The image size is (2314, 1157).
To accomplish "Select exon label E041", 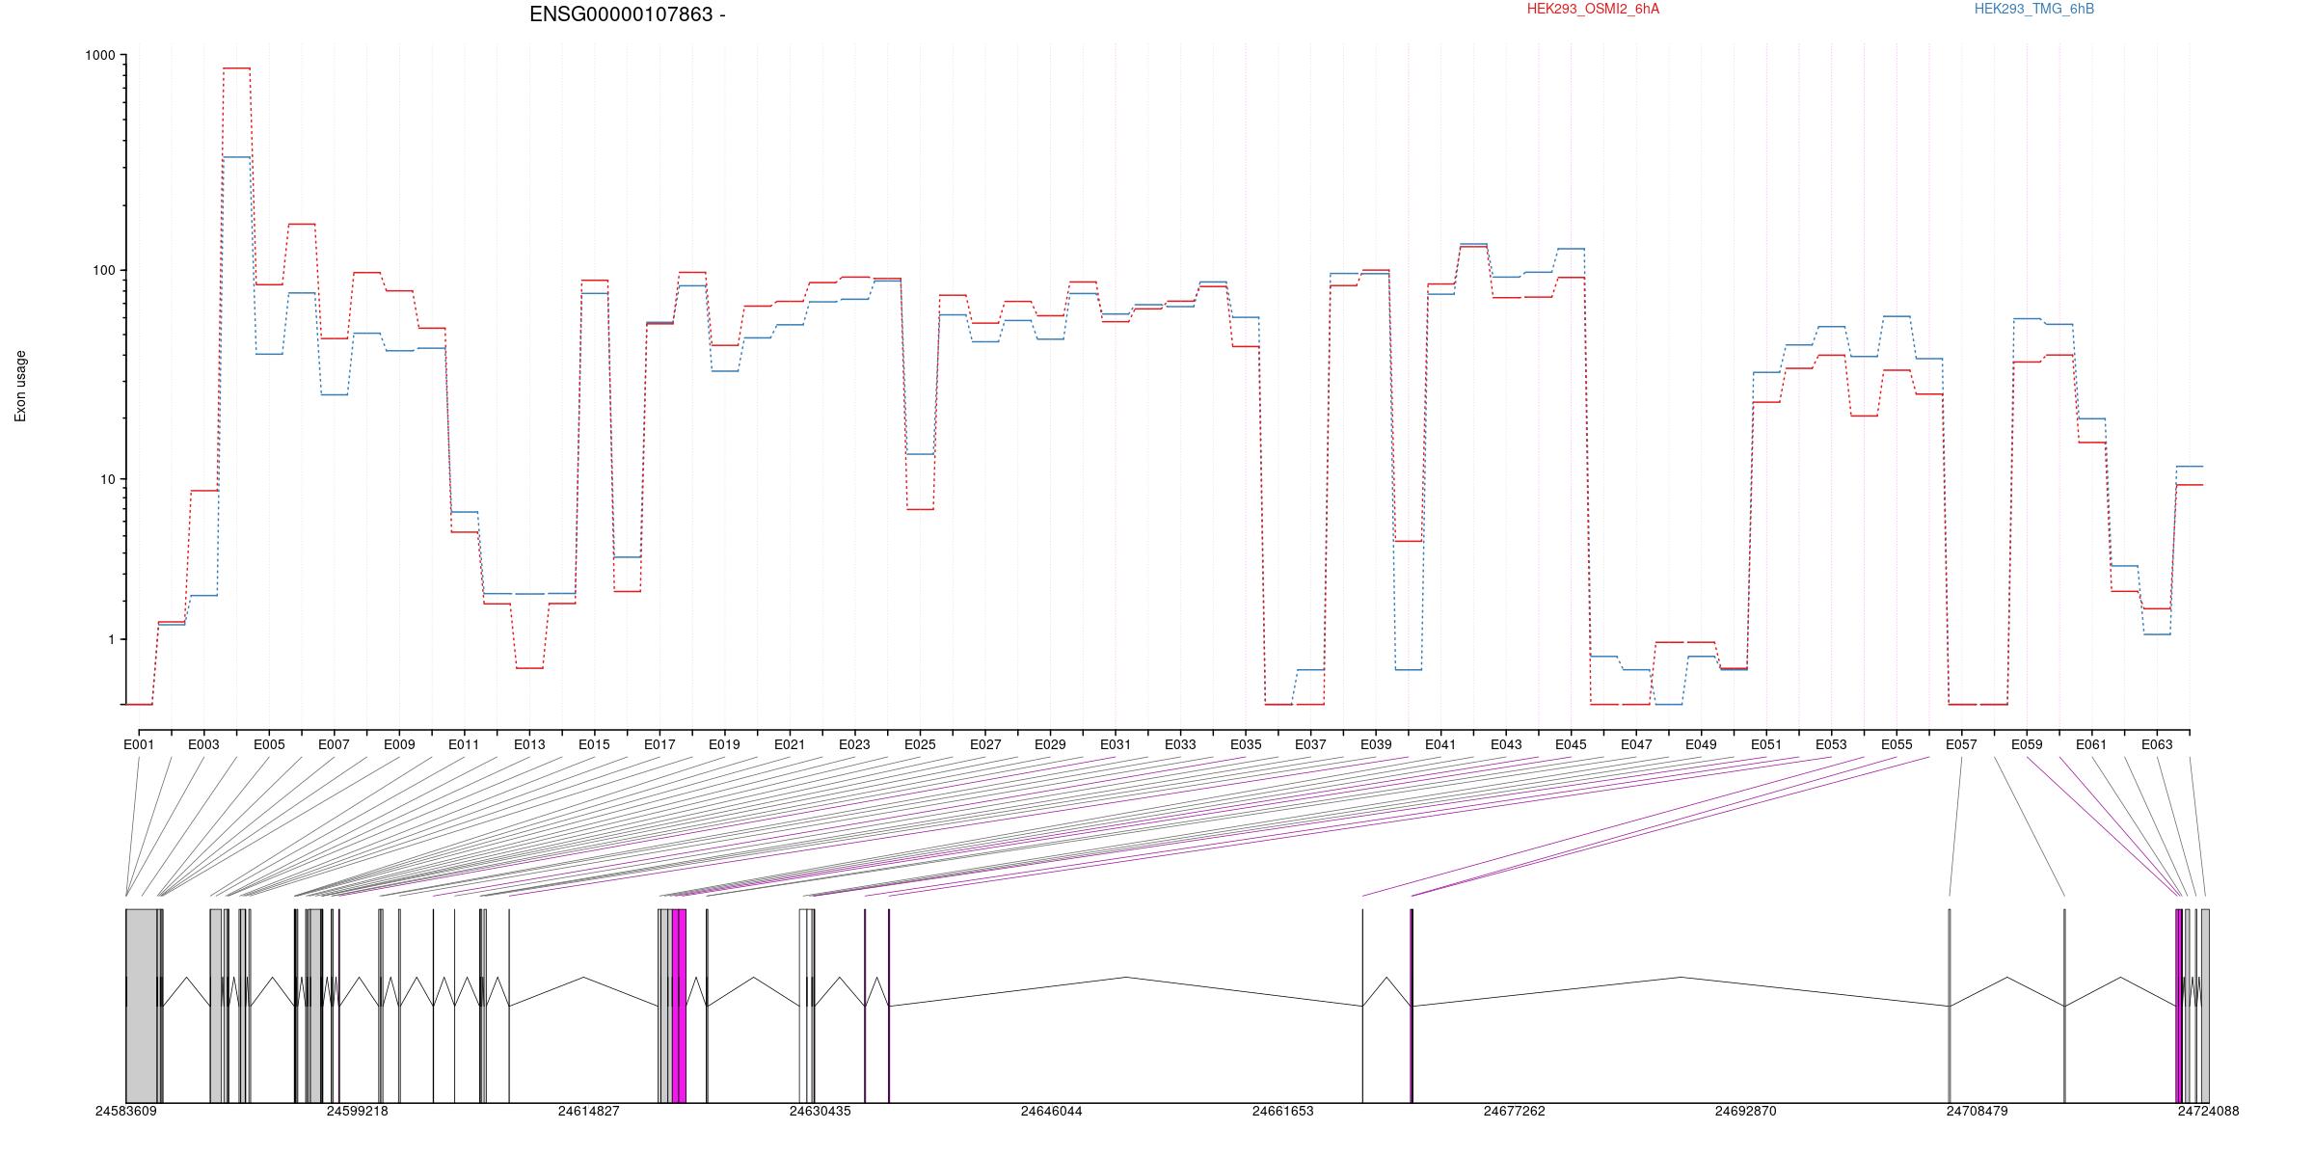I will (x=1440, y=744).
